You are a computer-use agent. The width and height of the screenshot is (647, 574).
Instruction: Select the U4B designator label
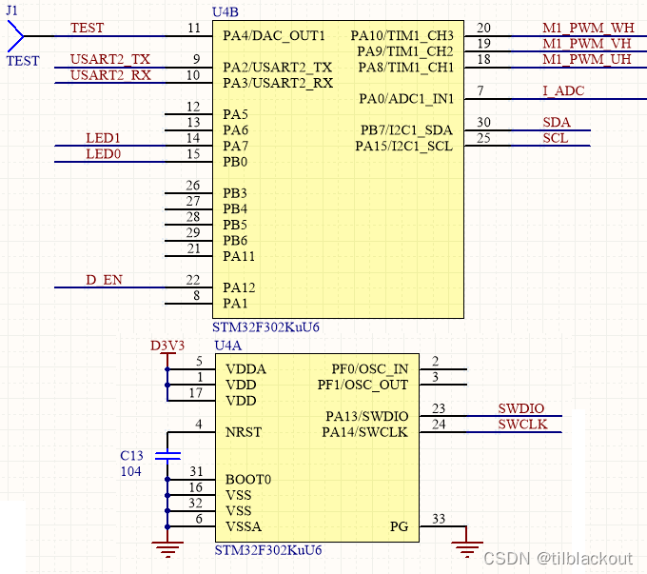[x=225, y=12]
